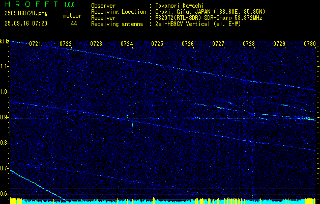Select the 0722 time marker
320x204 pixels.
point(66,44)
